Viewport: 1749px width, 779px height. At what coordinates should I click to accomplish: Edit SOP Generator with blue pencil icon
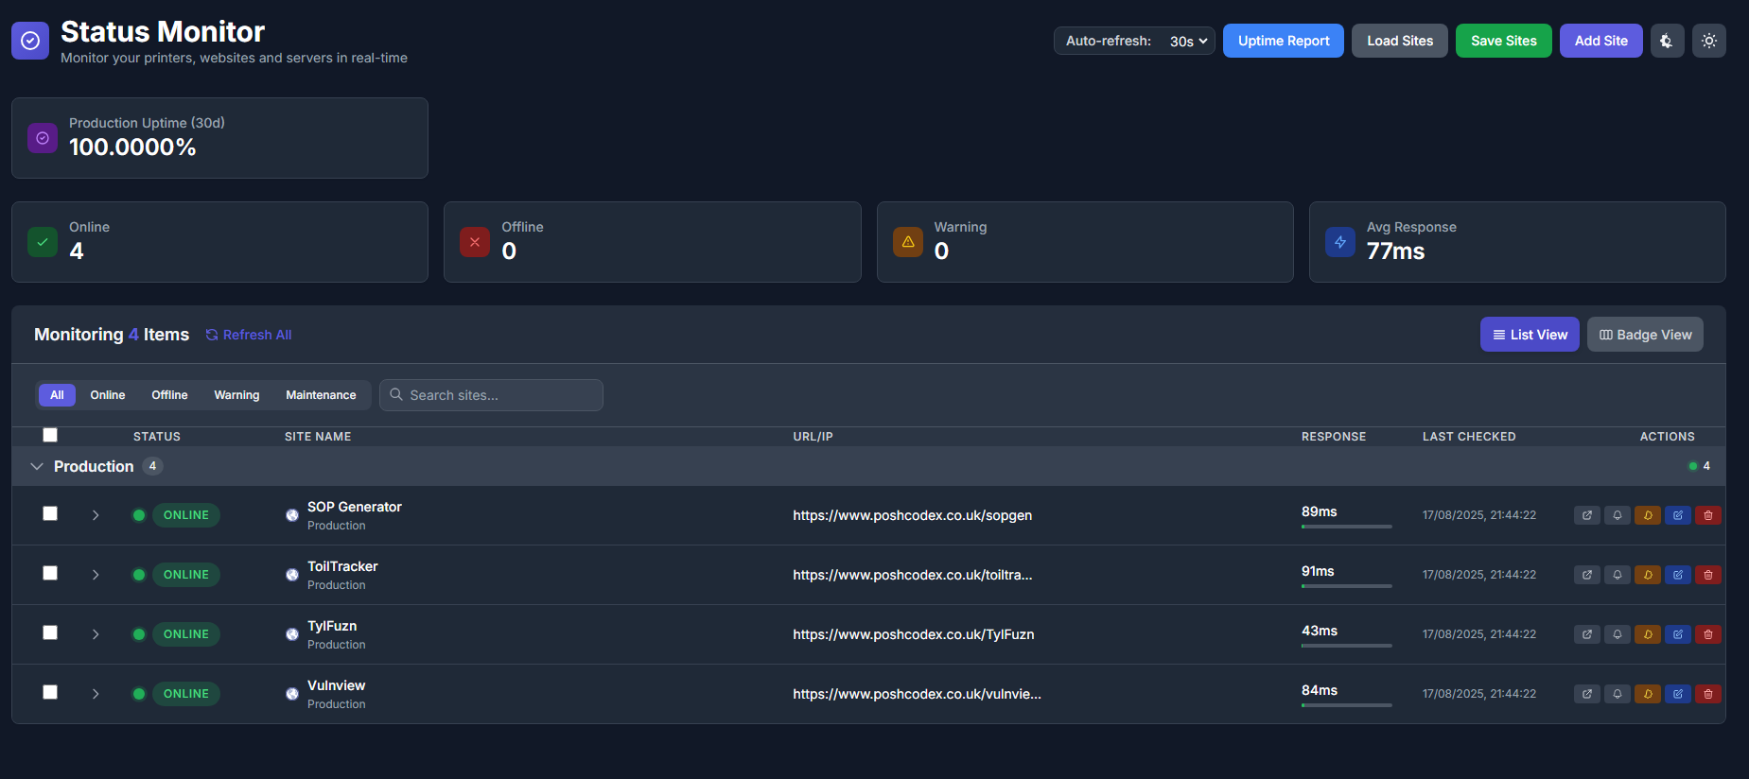(x=1678, y=515)
